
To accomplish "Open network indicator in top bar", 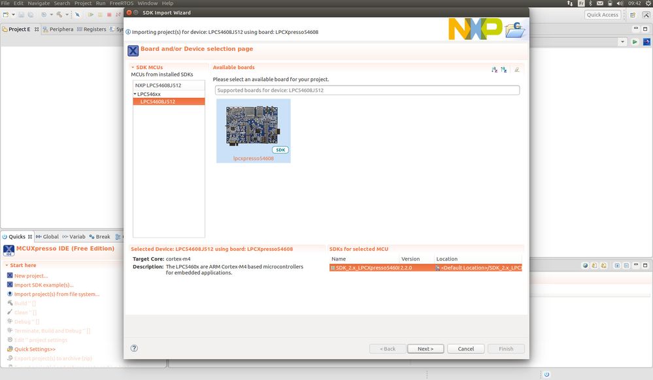I will [x=570, y=3].
